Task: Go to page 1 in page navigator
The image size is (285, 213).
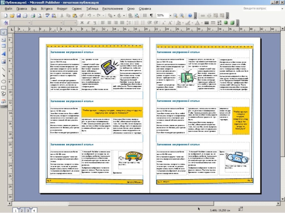Action: (16, 211)
